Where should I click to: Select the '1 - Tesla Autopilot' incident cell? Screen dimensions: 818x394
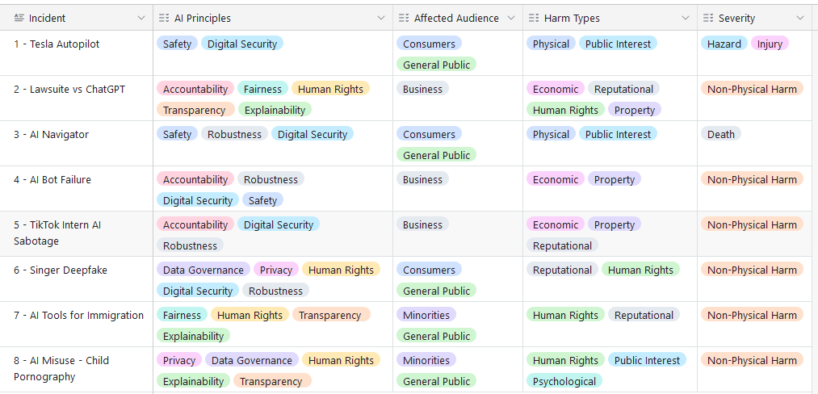[x=76, y=52]
